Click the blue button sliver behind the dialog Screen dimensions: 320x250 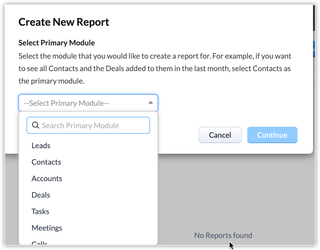(314, 49)
